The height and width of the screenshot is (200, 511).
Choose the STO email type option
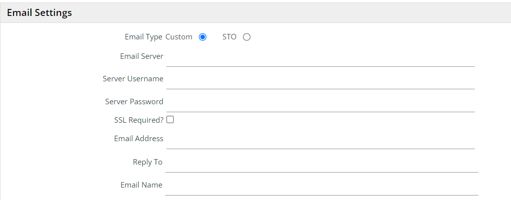point(246,37)
